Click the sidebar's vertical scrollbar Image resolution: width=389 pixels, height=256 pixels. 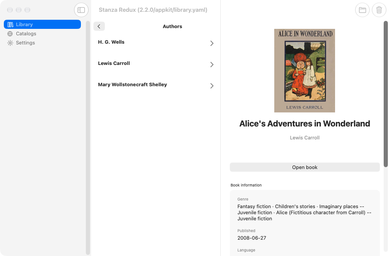point(88,137)
